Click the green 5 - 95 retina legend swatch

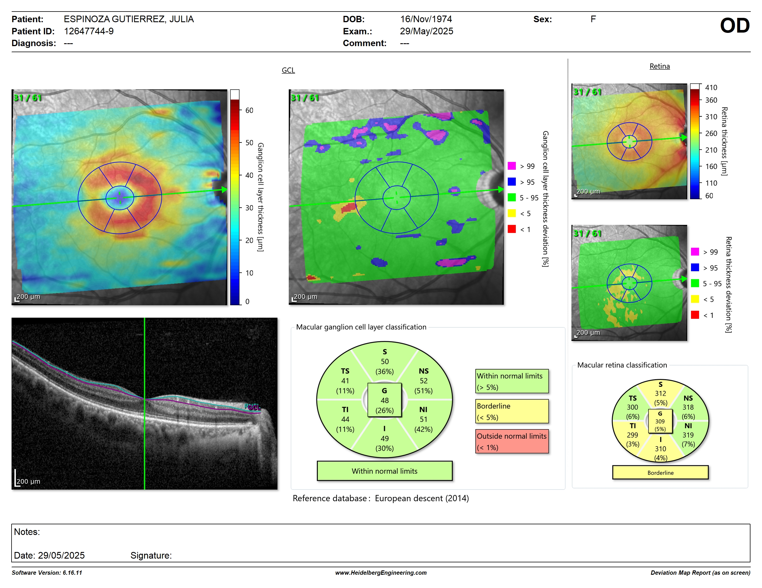pyautogui.click(x=695, y=283)
